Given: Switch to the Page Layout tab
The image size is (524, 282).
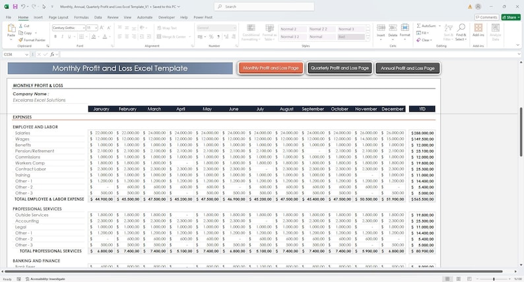Looking at the screenshot, I should (59, 17).
